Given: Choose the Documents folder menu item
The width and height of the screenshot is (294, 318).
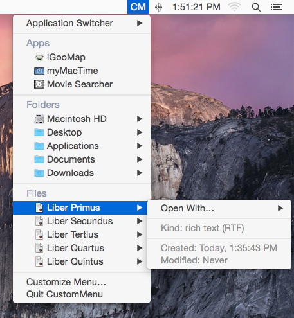Looking at the screenshot, I should [x=82, y=159].
